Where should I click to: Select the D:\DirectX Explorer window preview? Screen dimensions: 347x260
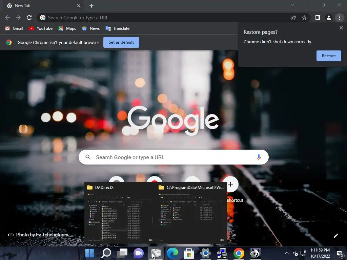pos(120,213)
